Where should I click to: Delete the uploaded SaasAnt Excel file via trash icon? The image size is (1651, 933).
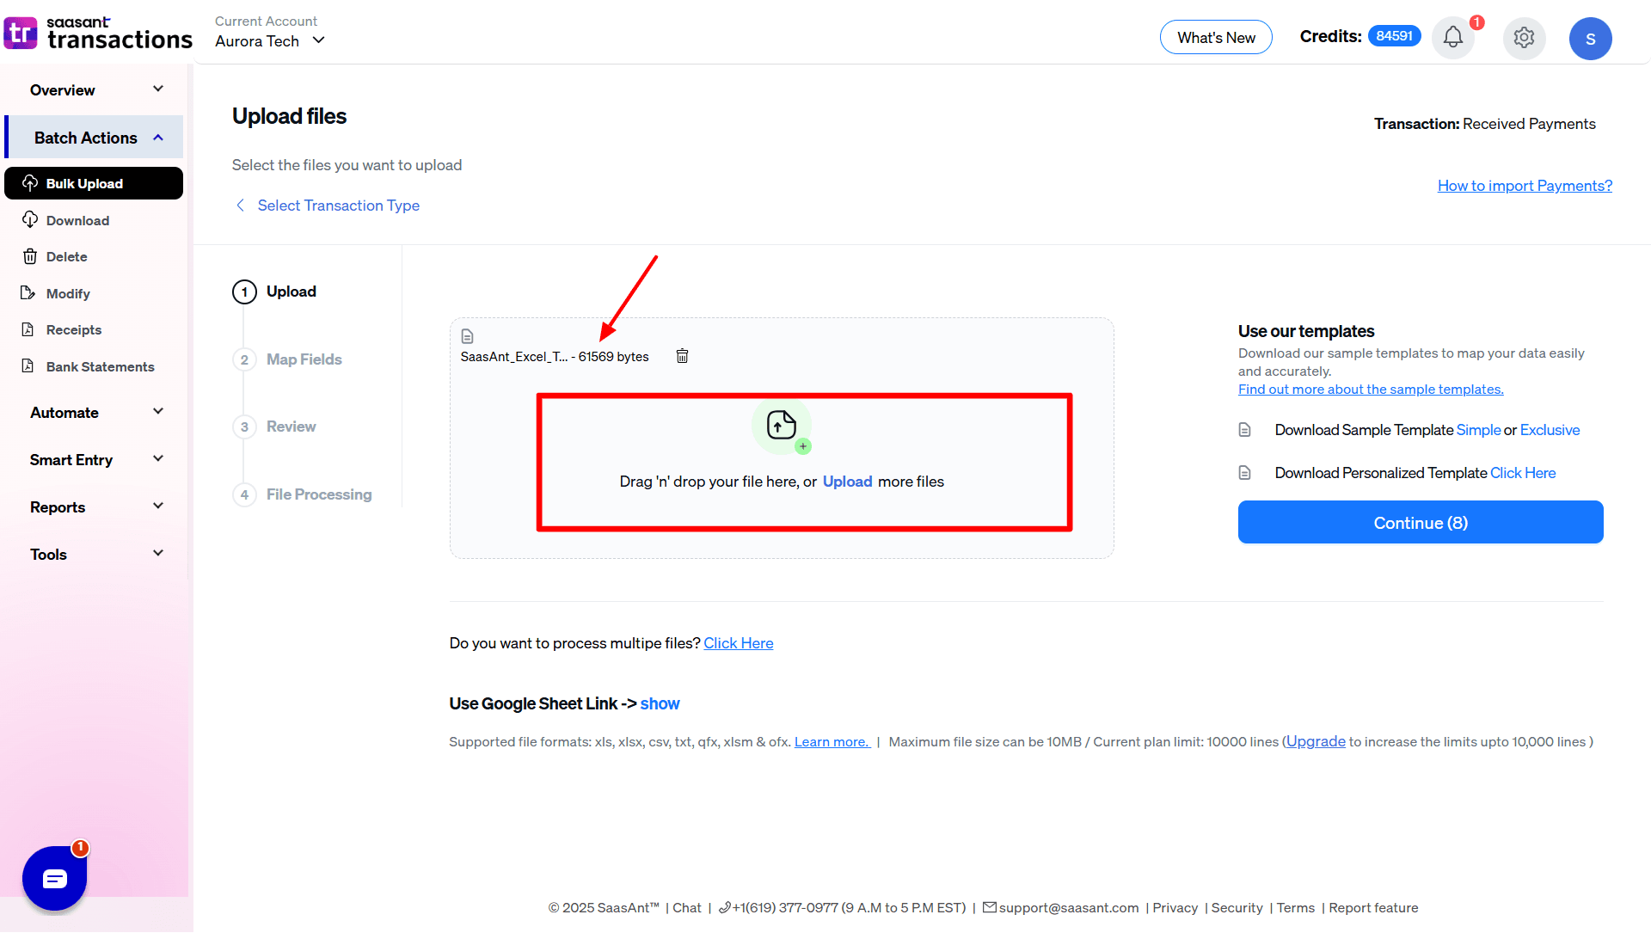pos(682,356)
